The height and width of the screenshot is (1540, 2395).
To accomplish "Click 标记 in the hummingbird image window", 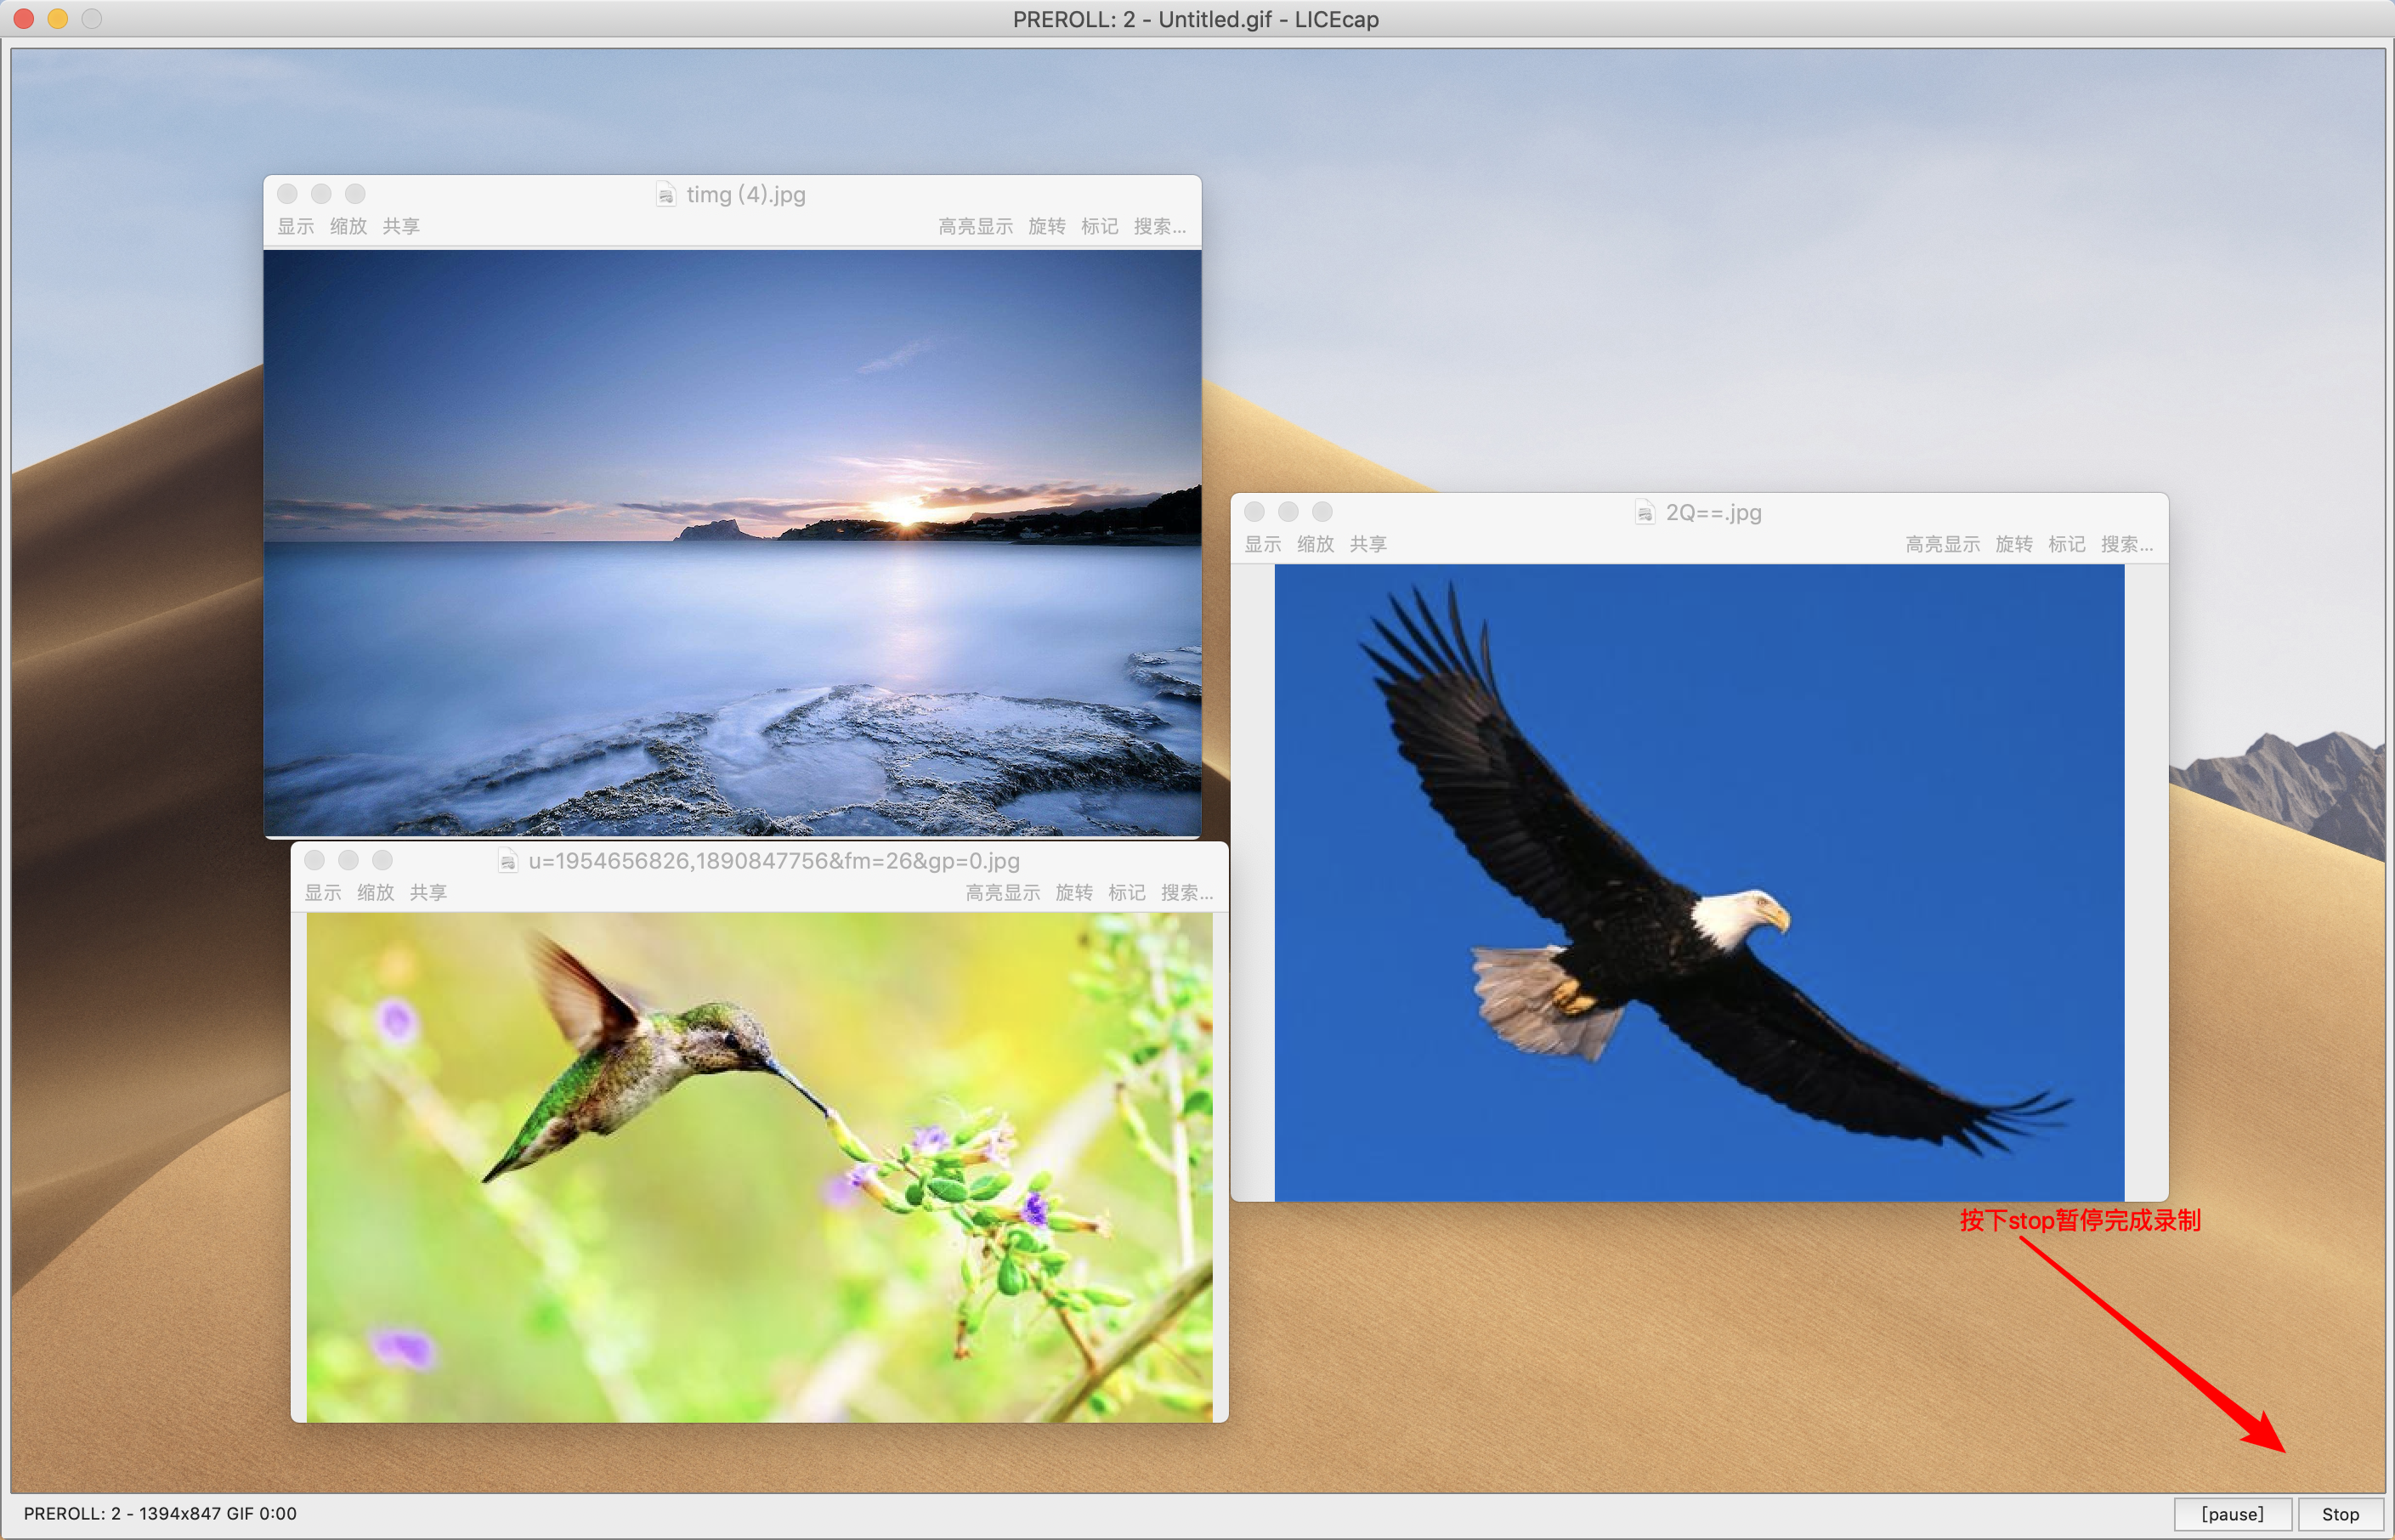I will coord(1127,892).
